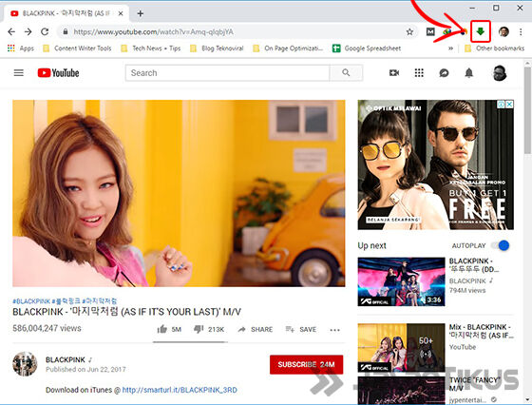This screenshot has height=405, width=532.
Task: Close the ad with the X icon
Action: tap(509, 105)
